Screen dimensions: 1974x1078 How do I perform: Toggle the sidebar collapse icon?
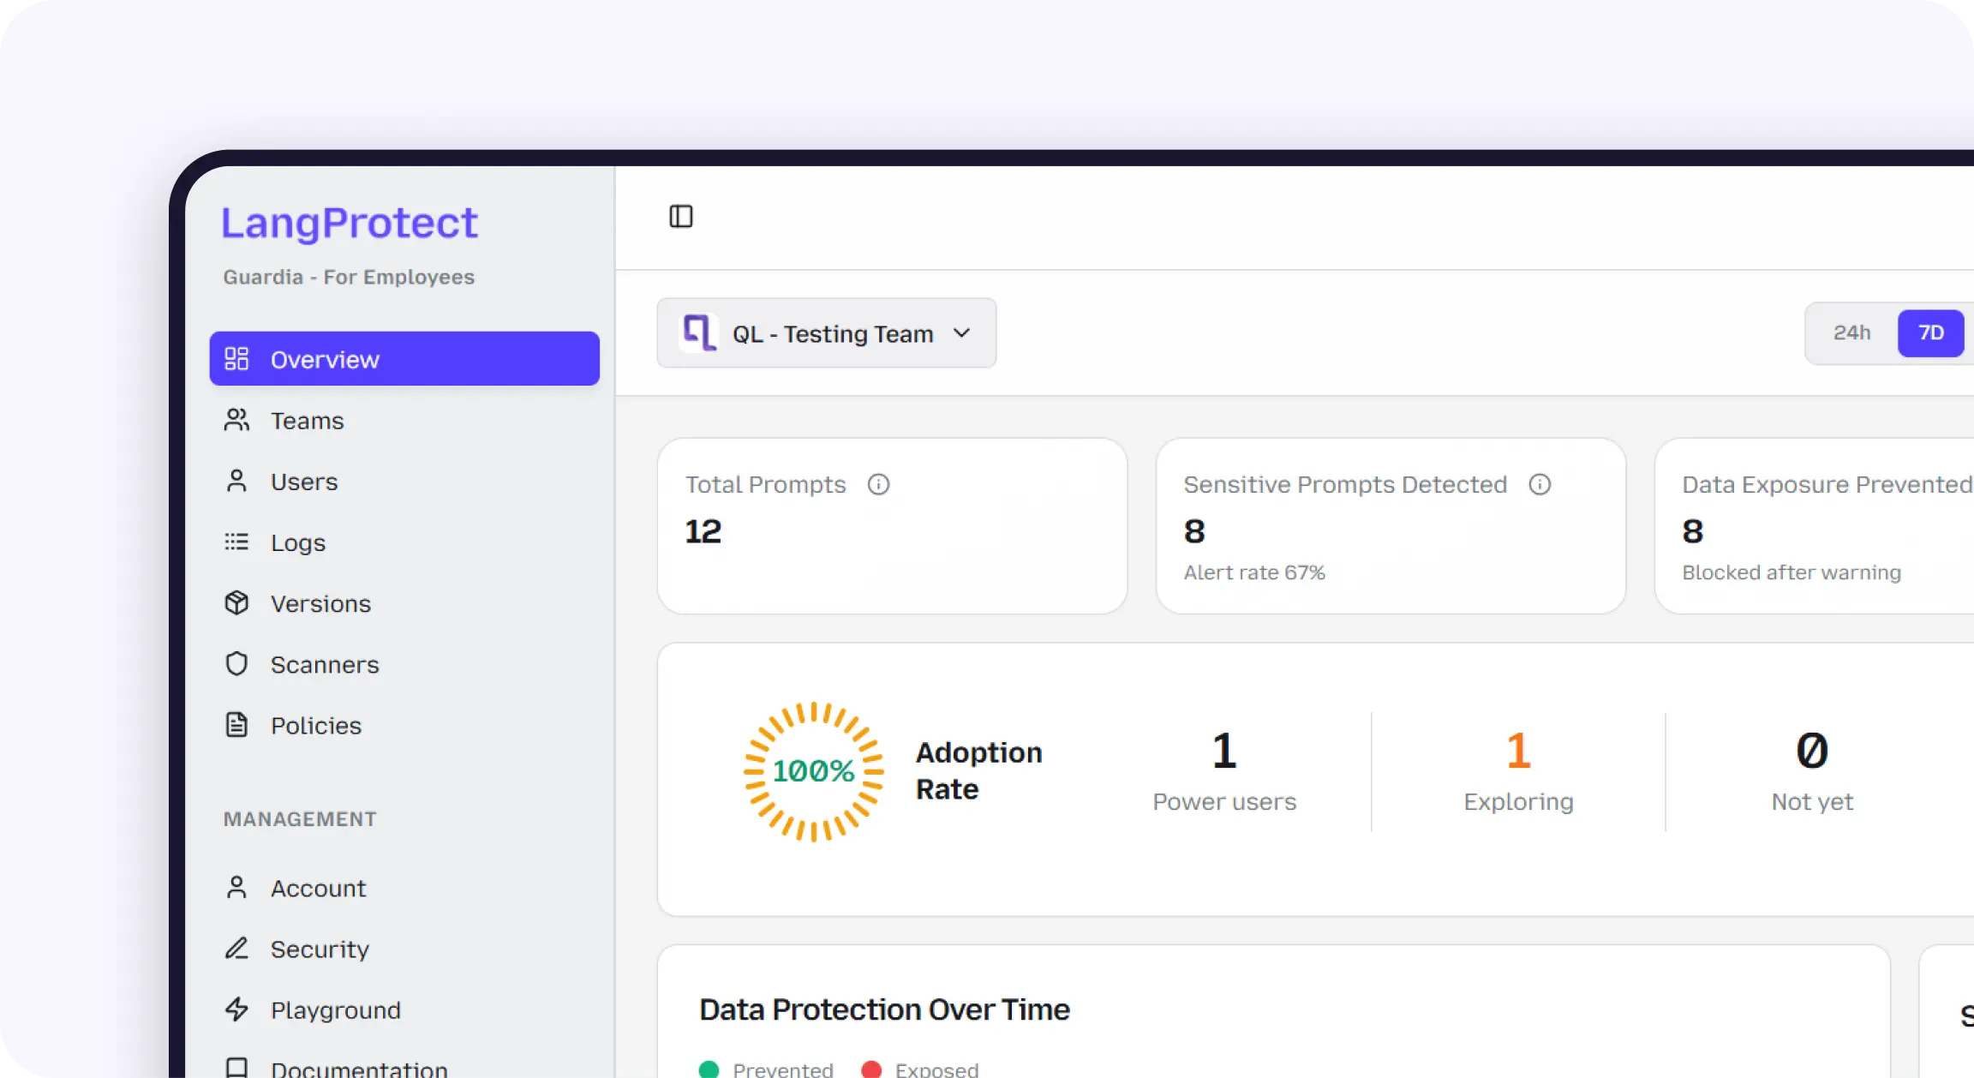click(681, 217)
